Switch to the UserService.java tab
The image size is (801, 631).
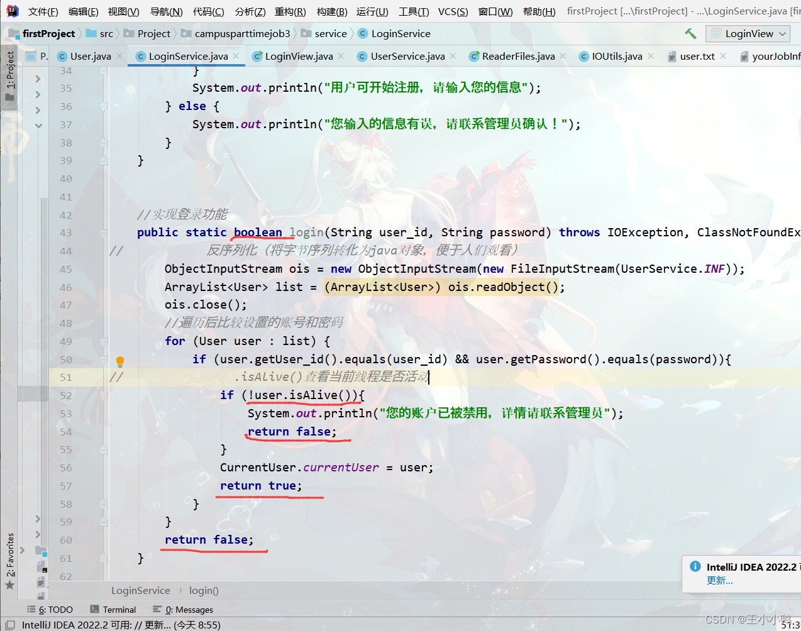click(x=407, y=56)
